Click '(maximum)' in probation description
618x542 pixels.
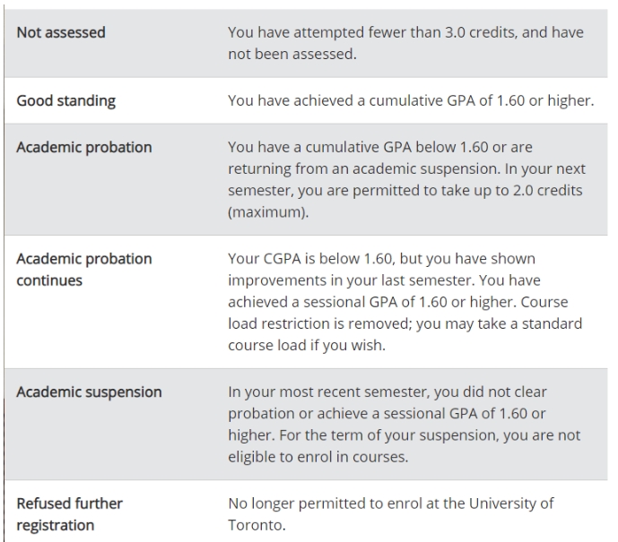[x=268, y=212]
